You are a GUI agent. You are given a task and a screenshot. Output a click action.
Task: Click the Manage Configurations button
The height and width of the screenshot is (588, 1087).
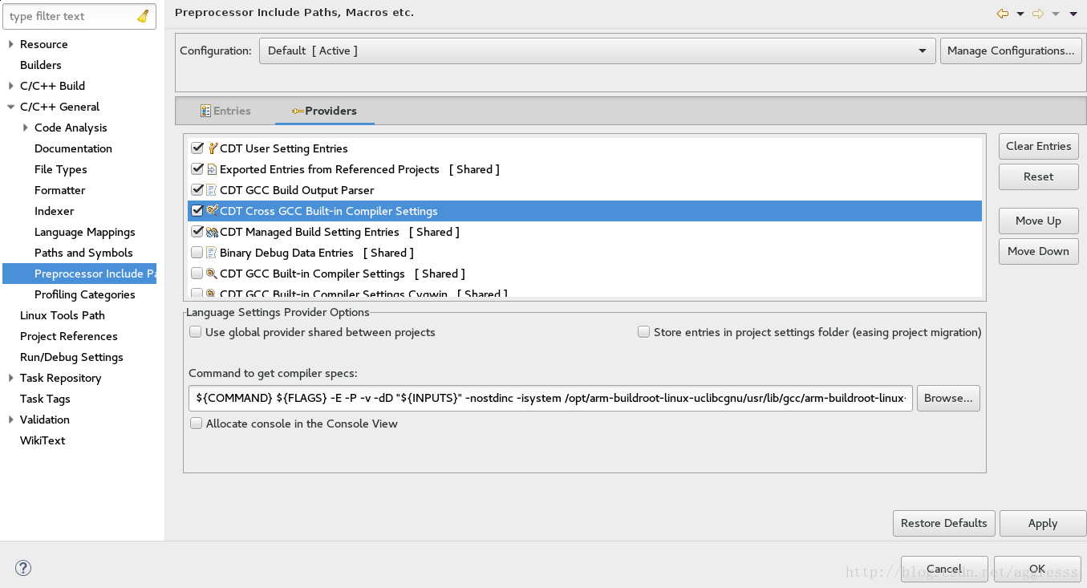pos(1011,51)
